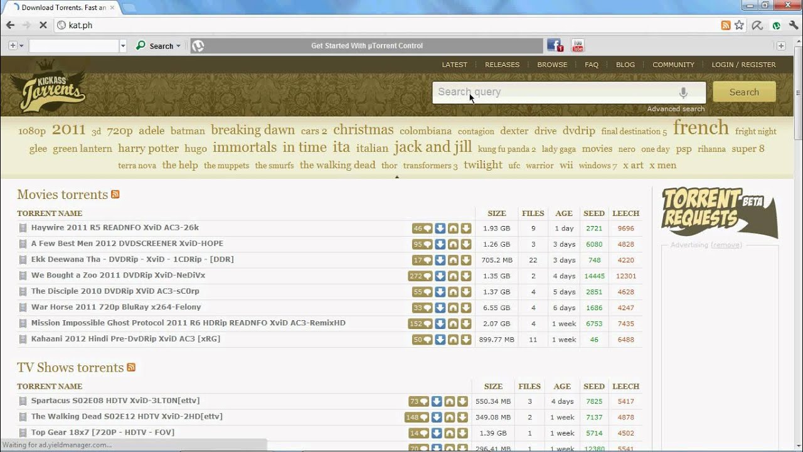803x452 pixels.
Task: Click blue download arrow for The Disciple 2010
Action: [x=440, y=292]
